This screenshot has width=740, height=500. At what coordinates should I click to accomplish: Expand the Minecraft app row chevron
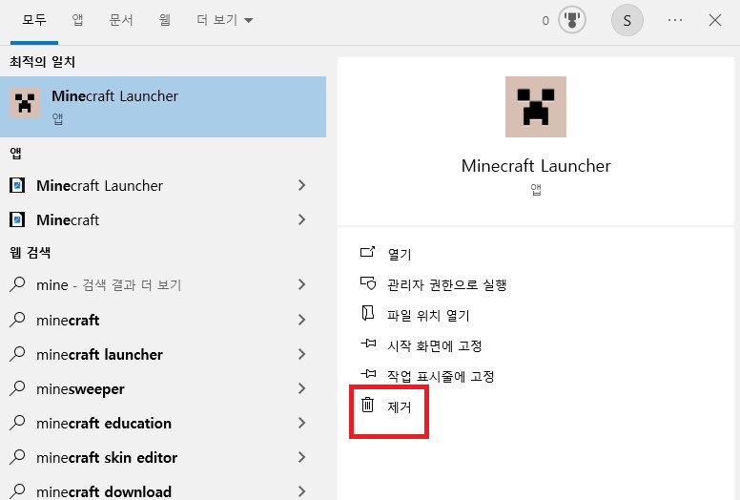click(x=302, y=219)
